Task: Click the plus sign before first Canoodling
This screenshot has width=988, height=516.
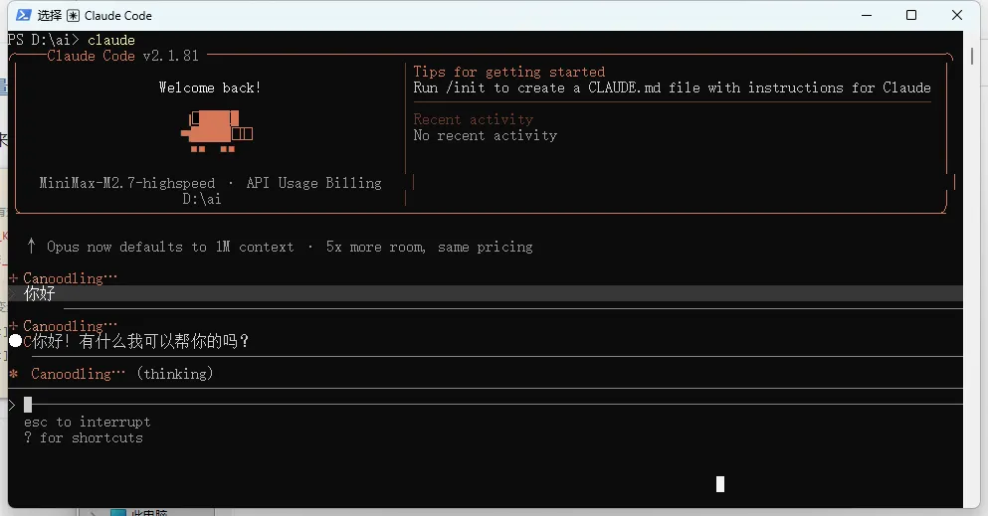Action: tap(13, 277)
